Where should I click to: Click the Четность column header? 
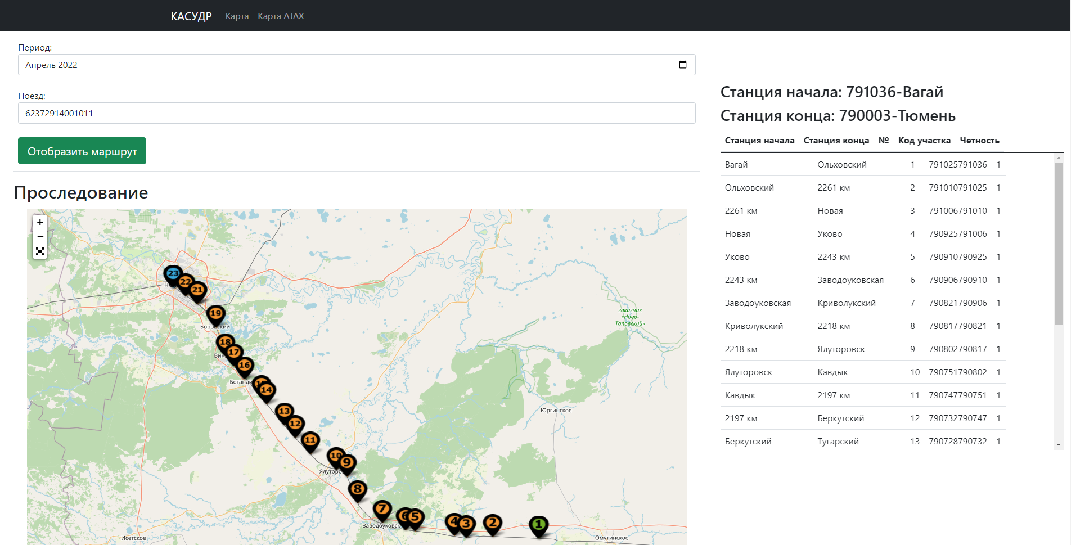click(x=979, y=141)
